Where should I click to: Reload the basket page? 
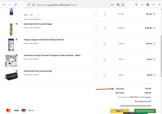tap(15, 5)
